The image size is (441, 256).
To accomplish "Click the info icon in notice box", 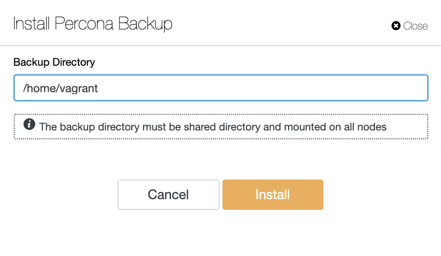I will coord(29,124).
